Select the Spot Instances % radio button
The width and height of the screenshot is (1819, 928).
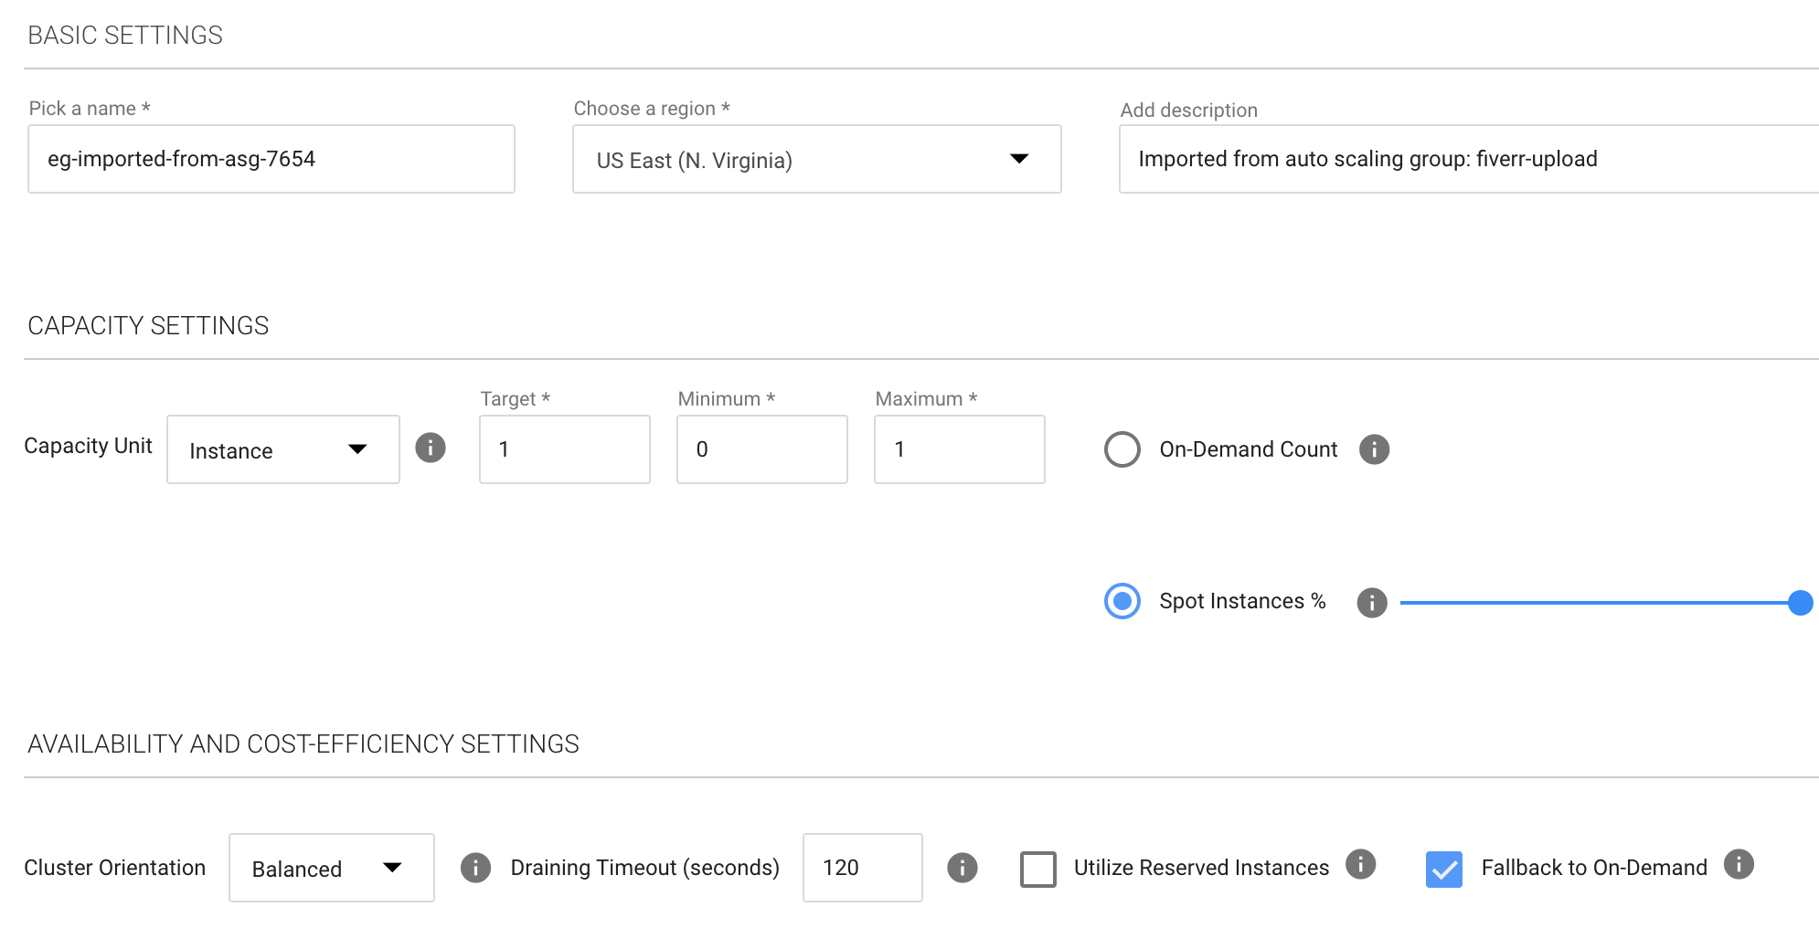pos(1122,602)
